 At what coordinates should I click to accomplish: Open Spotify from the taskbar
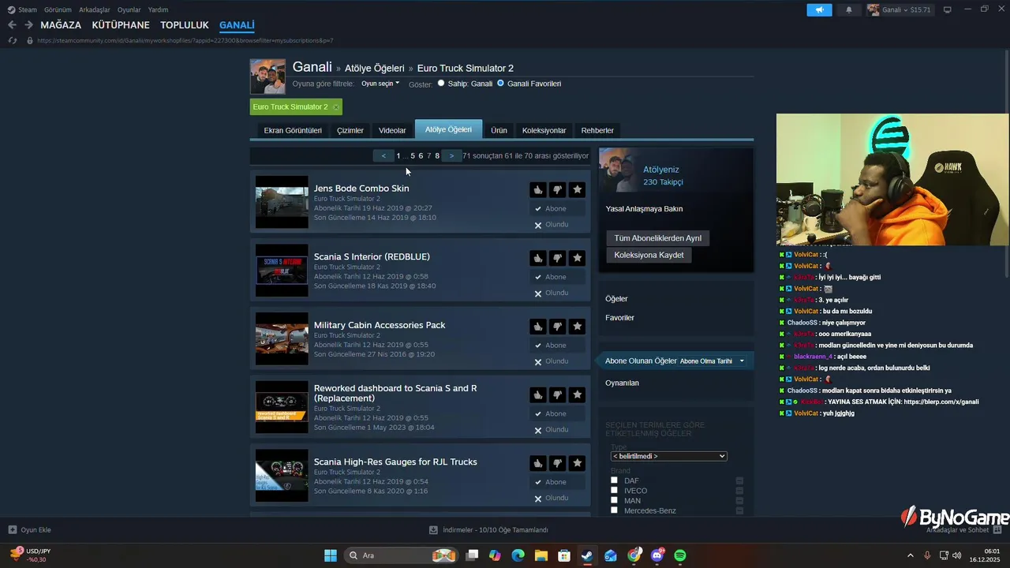680,555
